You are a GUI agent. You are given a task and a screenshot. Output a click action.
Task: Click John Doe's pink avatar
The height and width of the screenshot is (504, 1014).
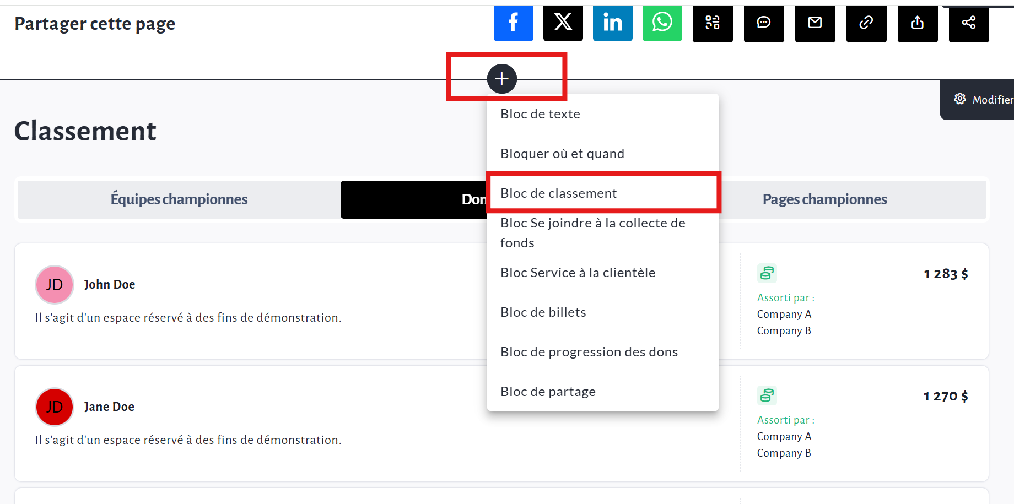(x=55, y=285)
